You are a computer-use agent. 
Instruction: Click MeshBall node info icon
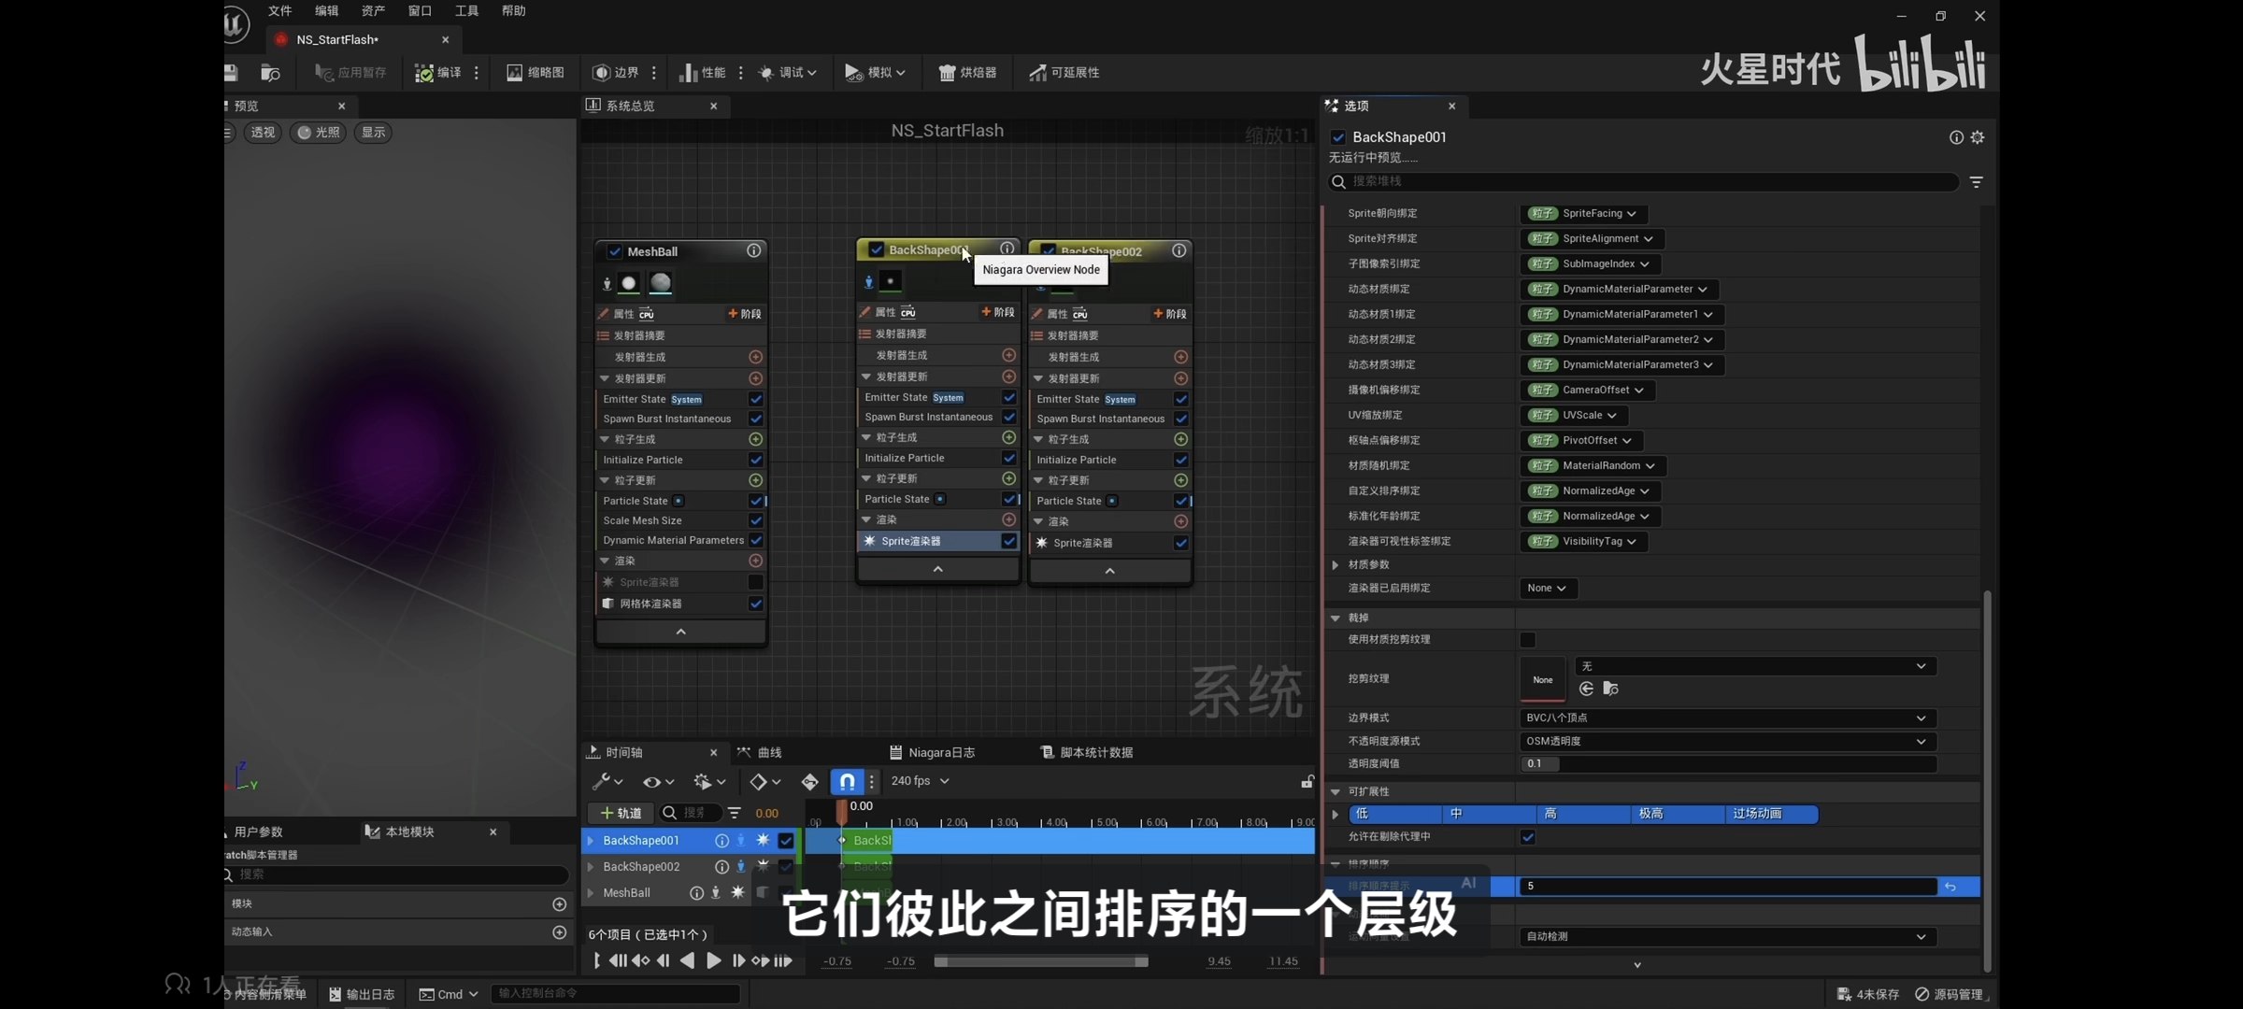(x=753, y=251)
